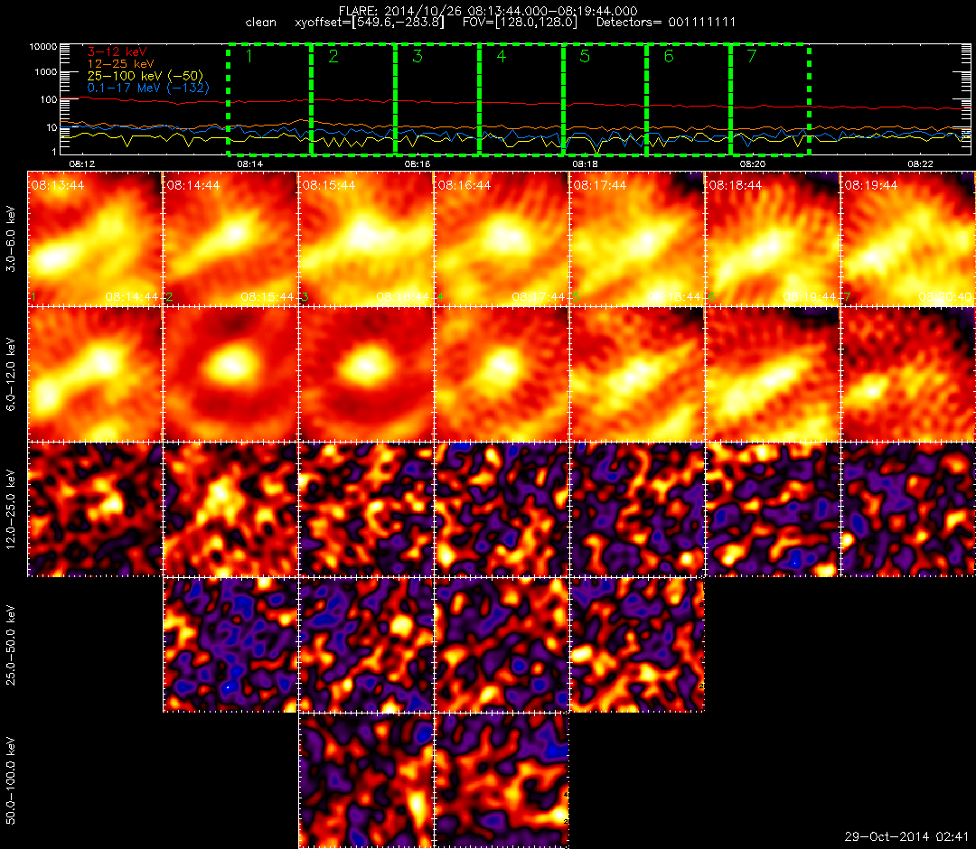Click interval marker 5 in the light curve
This screenshot has width=976, height=849.
(x=585, y=57)
